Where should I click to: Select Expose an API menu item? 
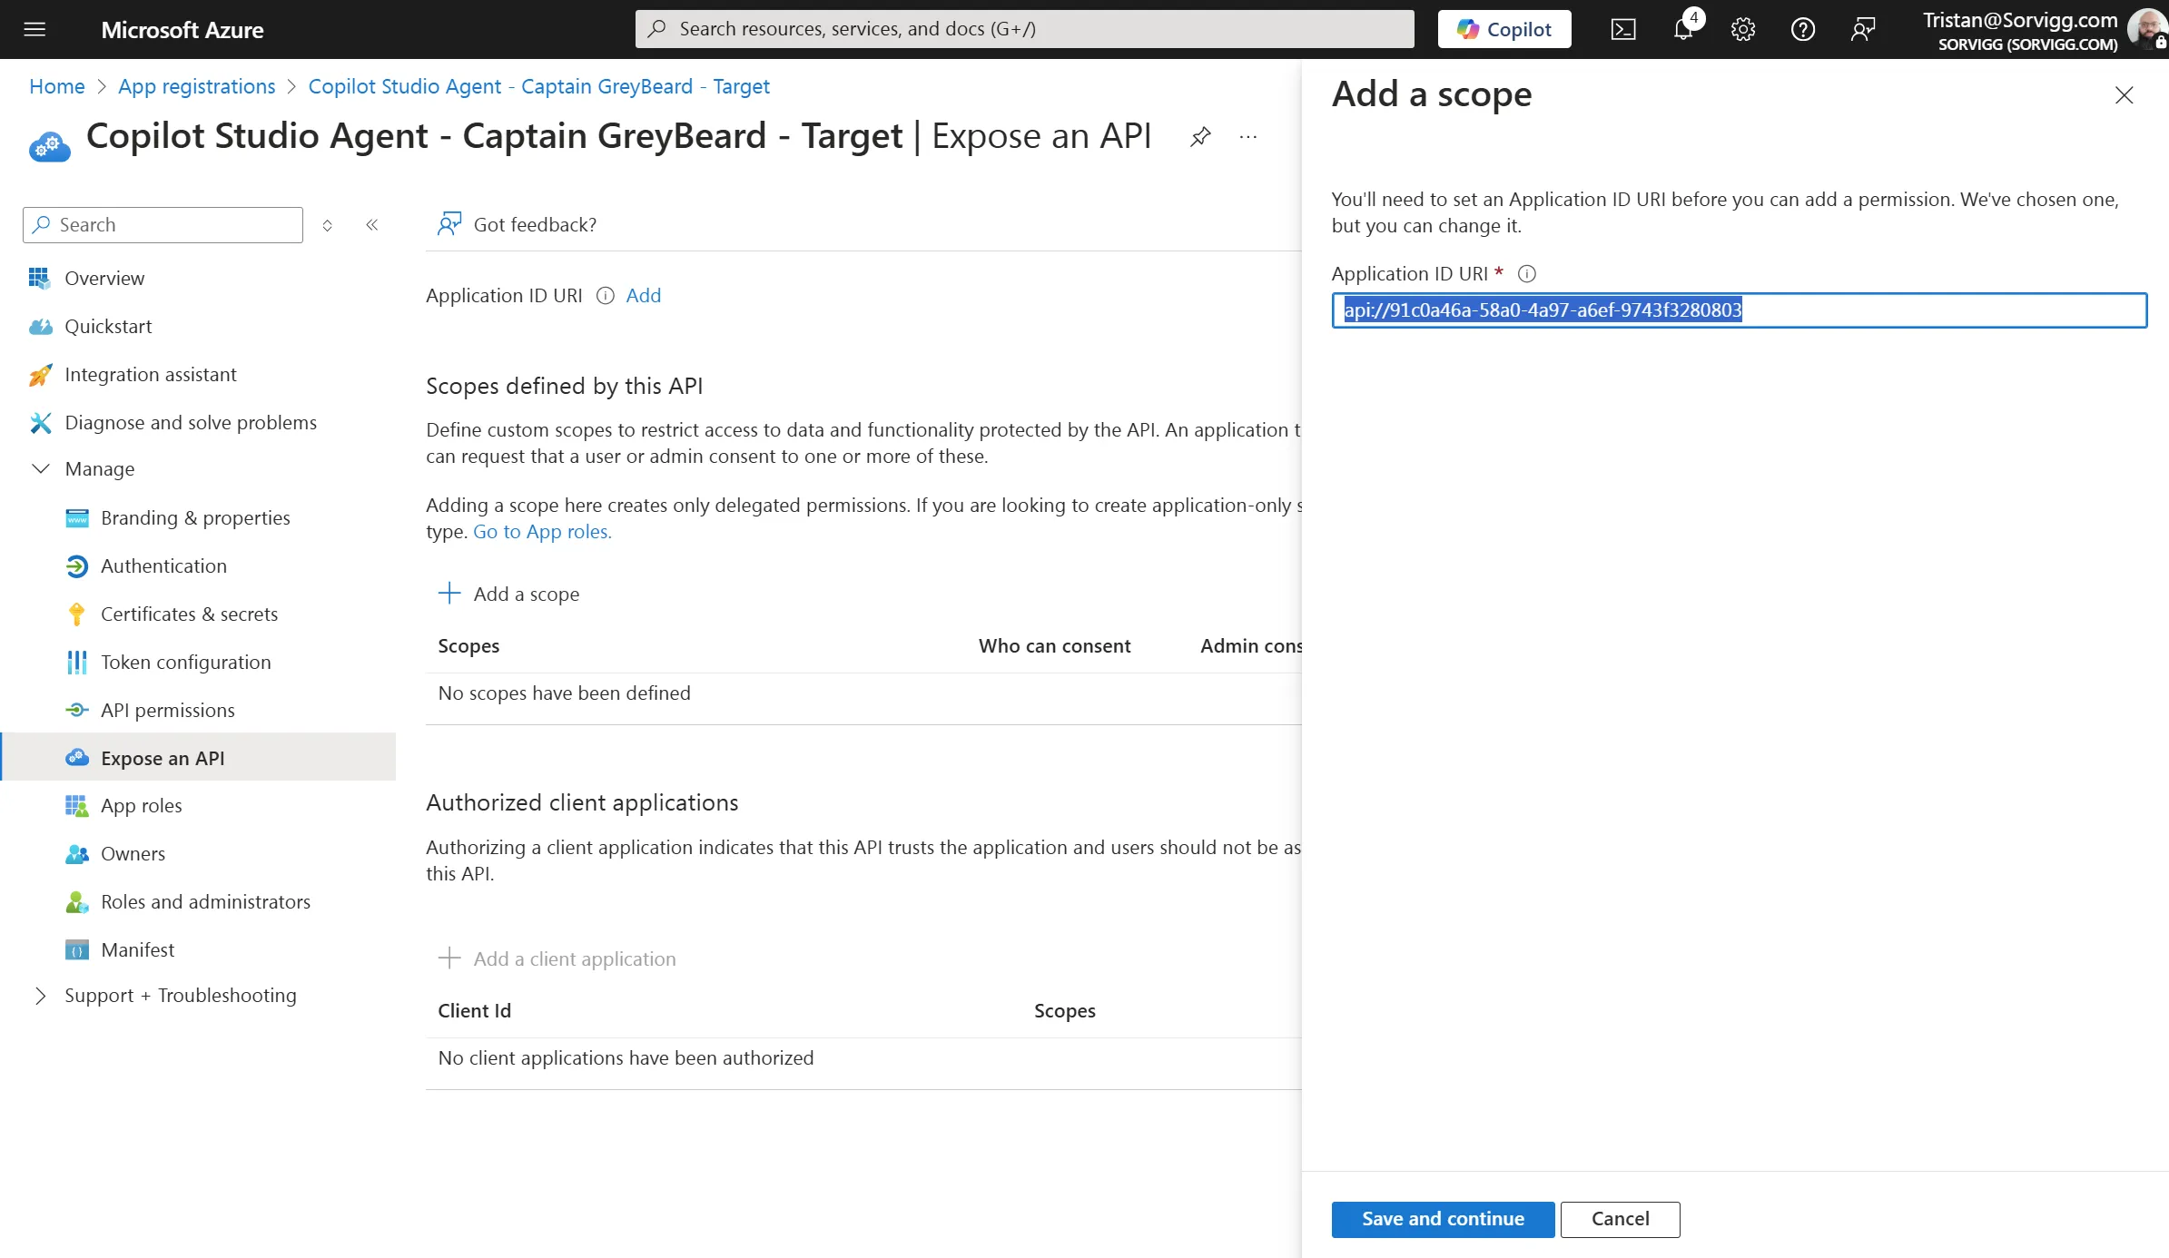198,758
